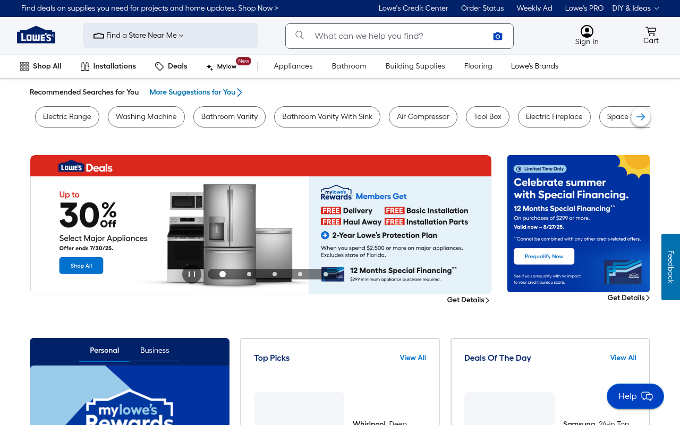Click the Lowe's logo
680x425 pixels.
pos(36,35)
